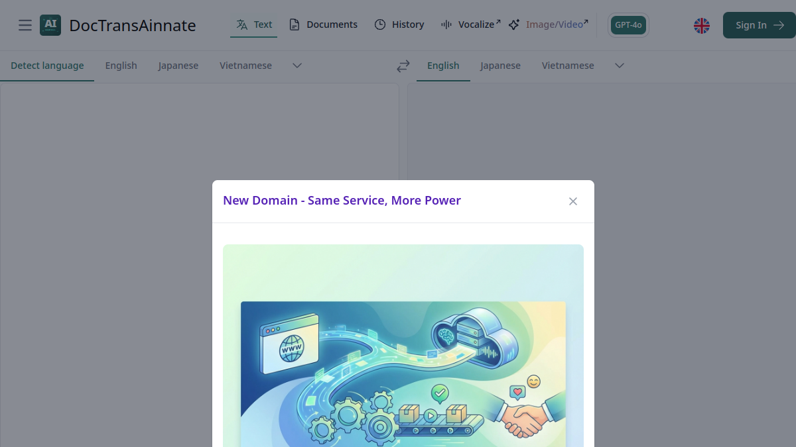Choose Japanese as source language
Viewport: 796px width, 447px height.
[x=178, y=66]
